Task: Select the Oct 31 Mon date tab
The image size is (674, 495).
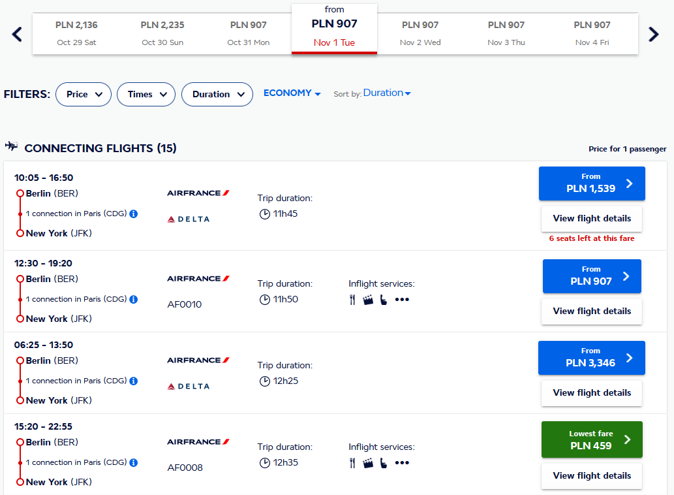Action: 249,33
